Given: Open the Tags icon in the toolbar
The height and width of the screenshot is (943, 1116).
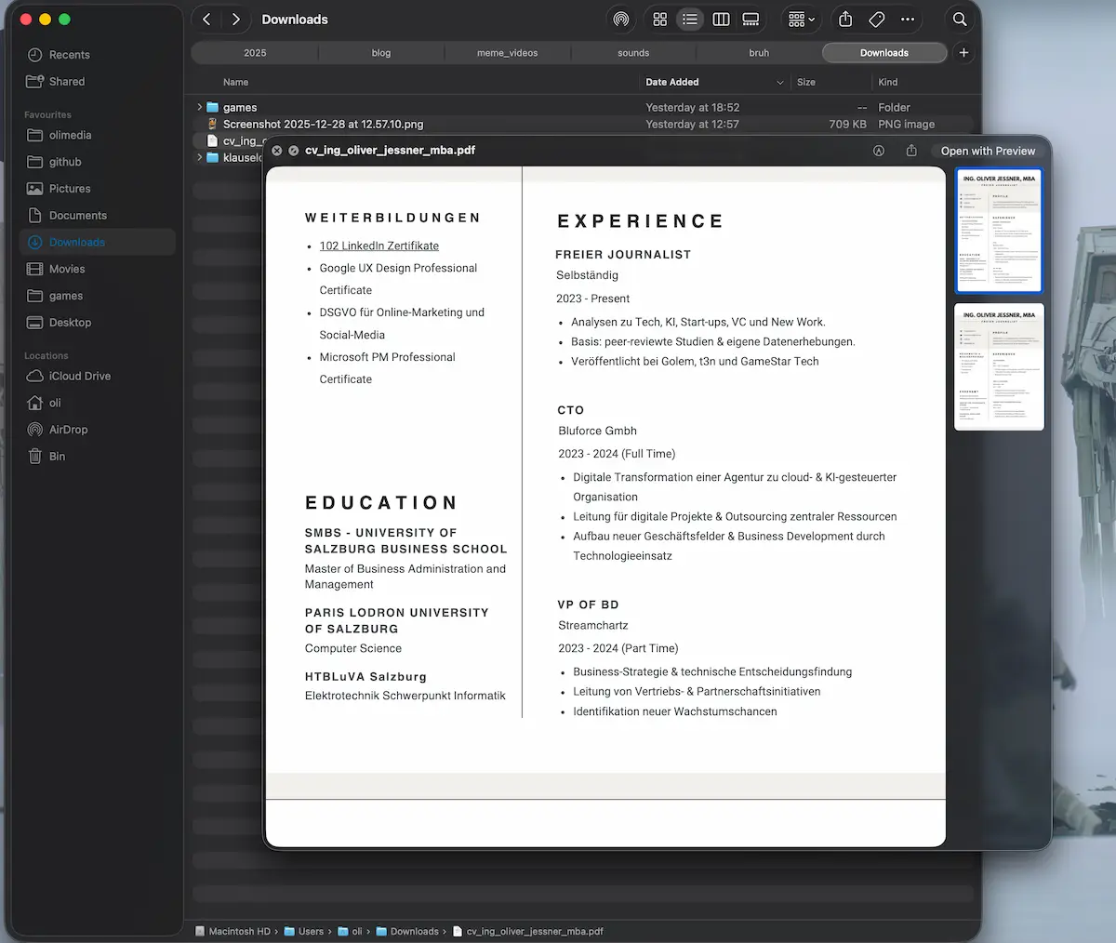Looking at the screenshot, I should tap(875, 19).
